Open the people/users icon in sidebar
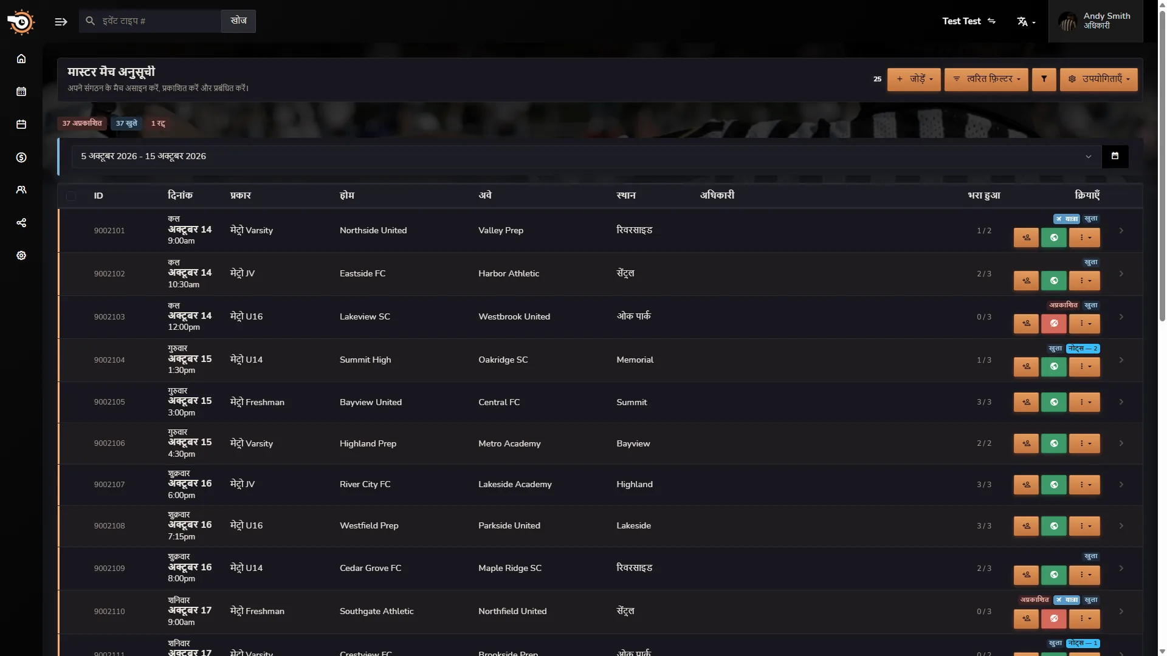Viewport: 1167px width, 656px height. pyautogui.click(x=21, y=190)
